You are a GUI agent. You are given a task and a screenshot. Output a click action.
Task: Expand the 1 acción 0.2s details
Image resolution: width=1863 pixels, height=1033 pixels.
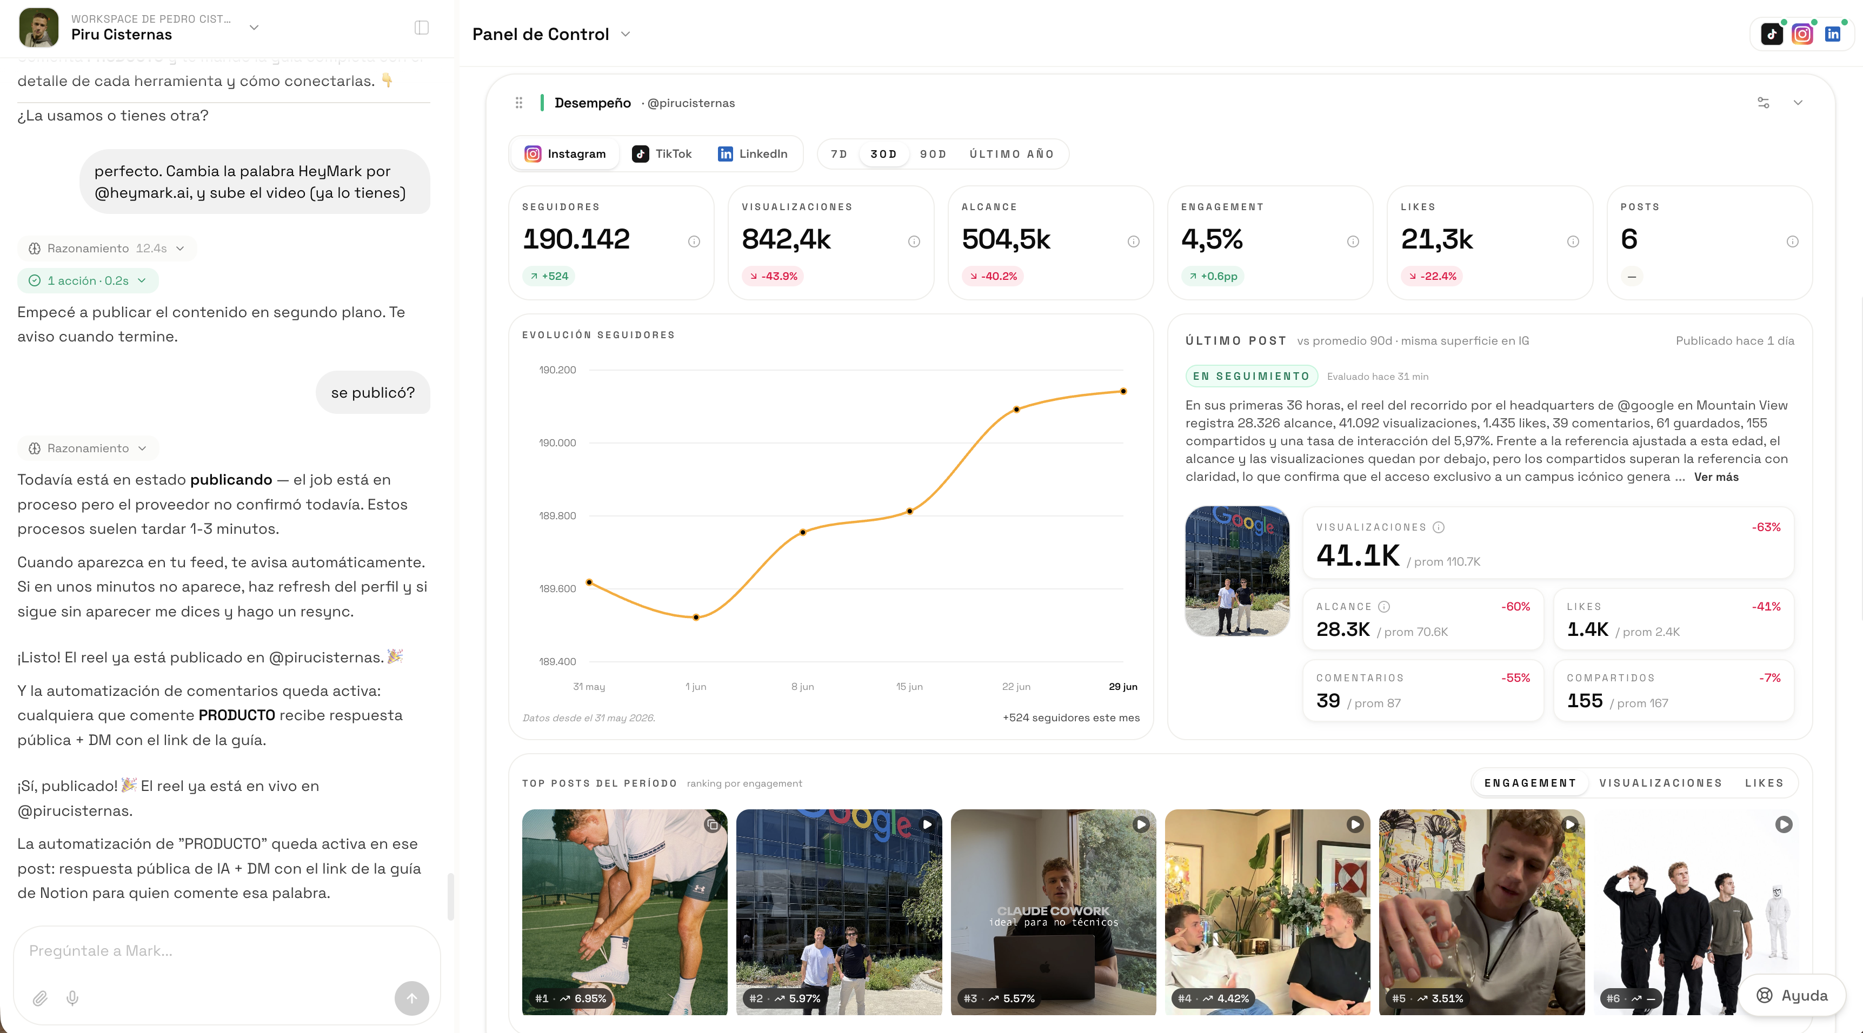click(x=88, y=280)
